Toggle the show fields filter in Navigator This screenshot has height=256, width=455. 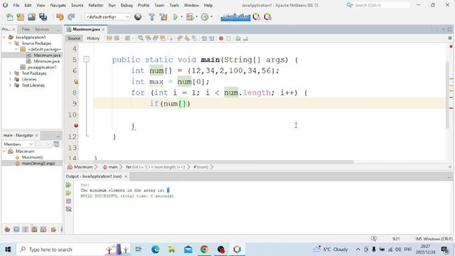[16, 230]
